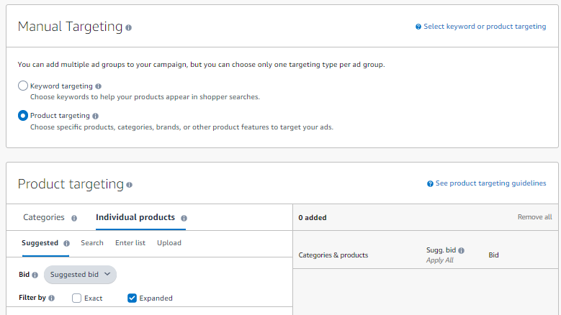Switch to the Categories tab
The height and width of the screenshot is (315, 561).
pos(43,217)
